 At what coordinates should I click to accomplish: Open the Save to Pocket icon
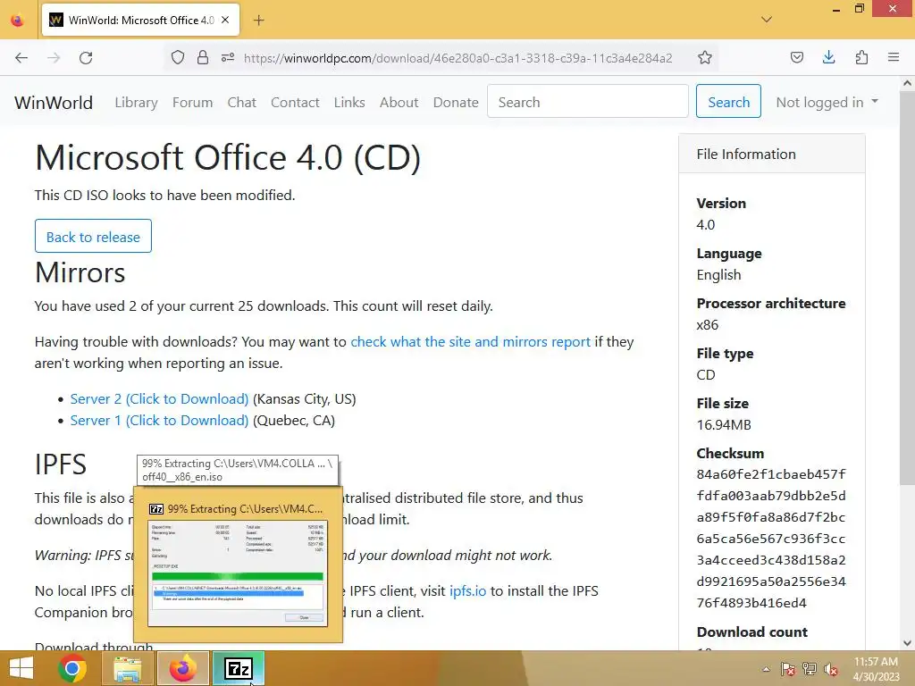coord(796,57)
